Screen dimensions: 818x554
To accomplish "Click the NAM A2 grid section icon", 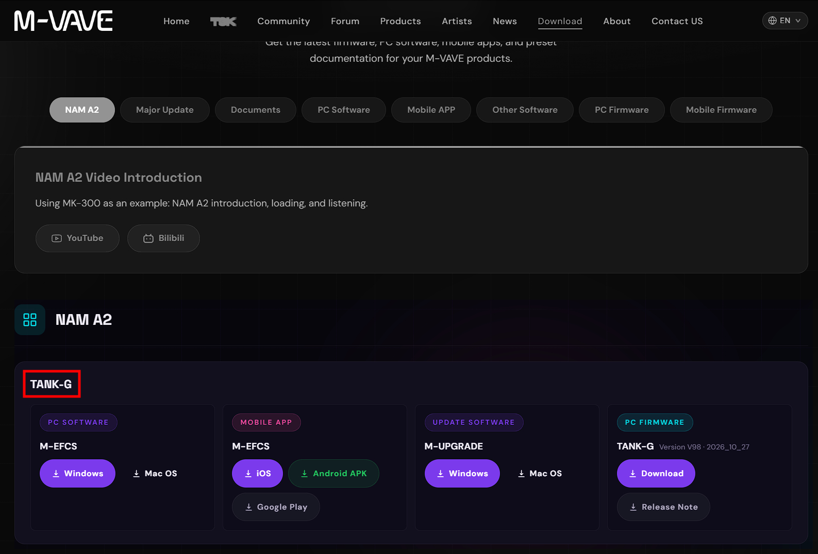I will pyautogui.click(x=30, y=320).
